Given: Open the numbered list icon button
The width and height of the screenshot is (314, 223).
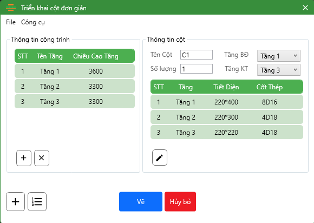Looking at the screenshot, I should (x=37, y=201).
